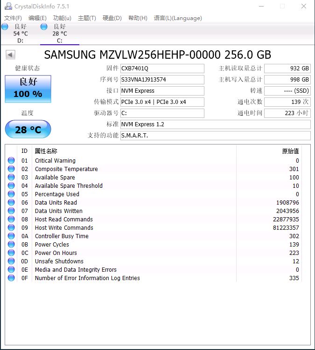Click status orb of Available Spare Threshold row
Screen dimensions: 315x350
[11, 185]
